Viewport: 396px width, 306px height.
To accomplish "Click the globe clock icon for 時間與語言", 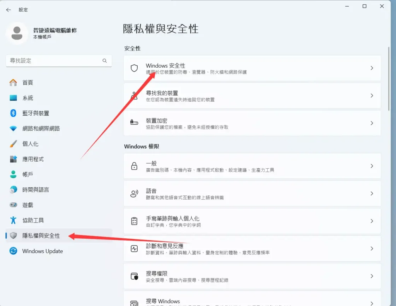I will tap(13, 190).
